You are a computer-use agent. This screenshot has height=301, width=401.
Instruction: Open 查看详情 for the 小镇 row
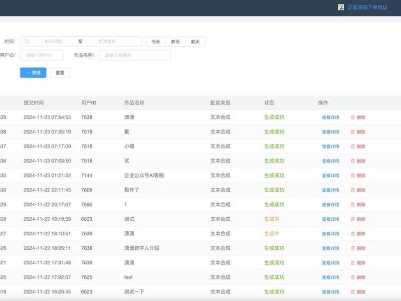330,146
